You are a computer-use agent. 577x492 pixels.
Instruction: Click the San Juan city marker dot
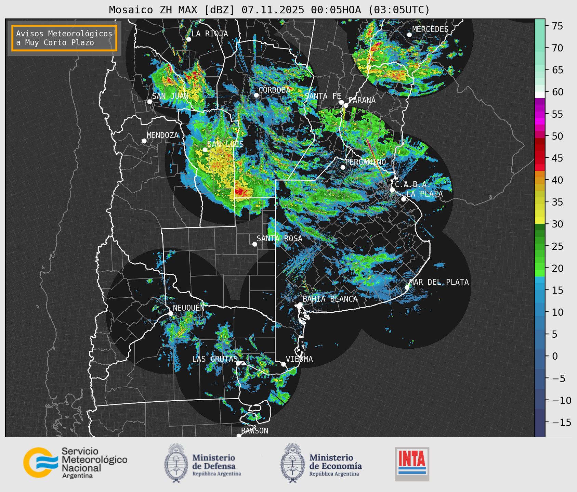click(x=149, y=102)
